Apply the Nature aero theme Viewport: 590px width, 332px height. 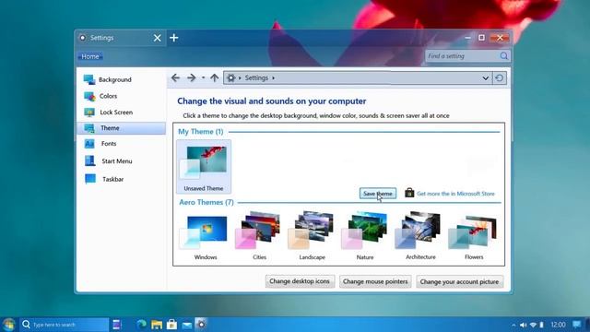pos(365,236)
